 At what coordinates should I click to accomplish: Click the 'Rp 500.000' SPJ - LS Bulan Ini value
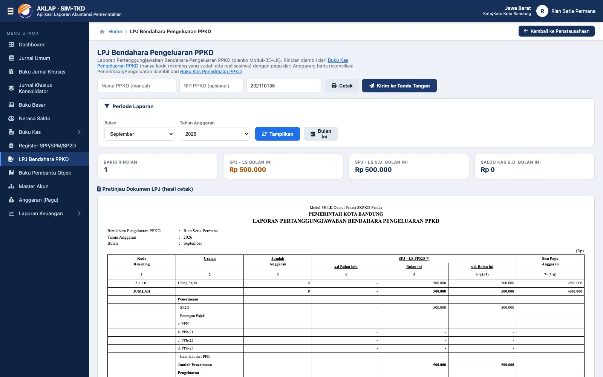pyautogui.click(x=248, y=170)
